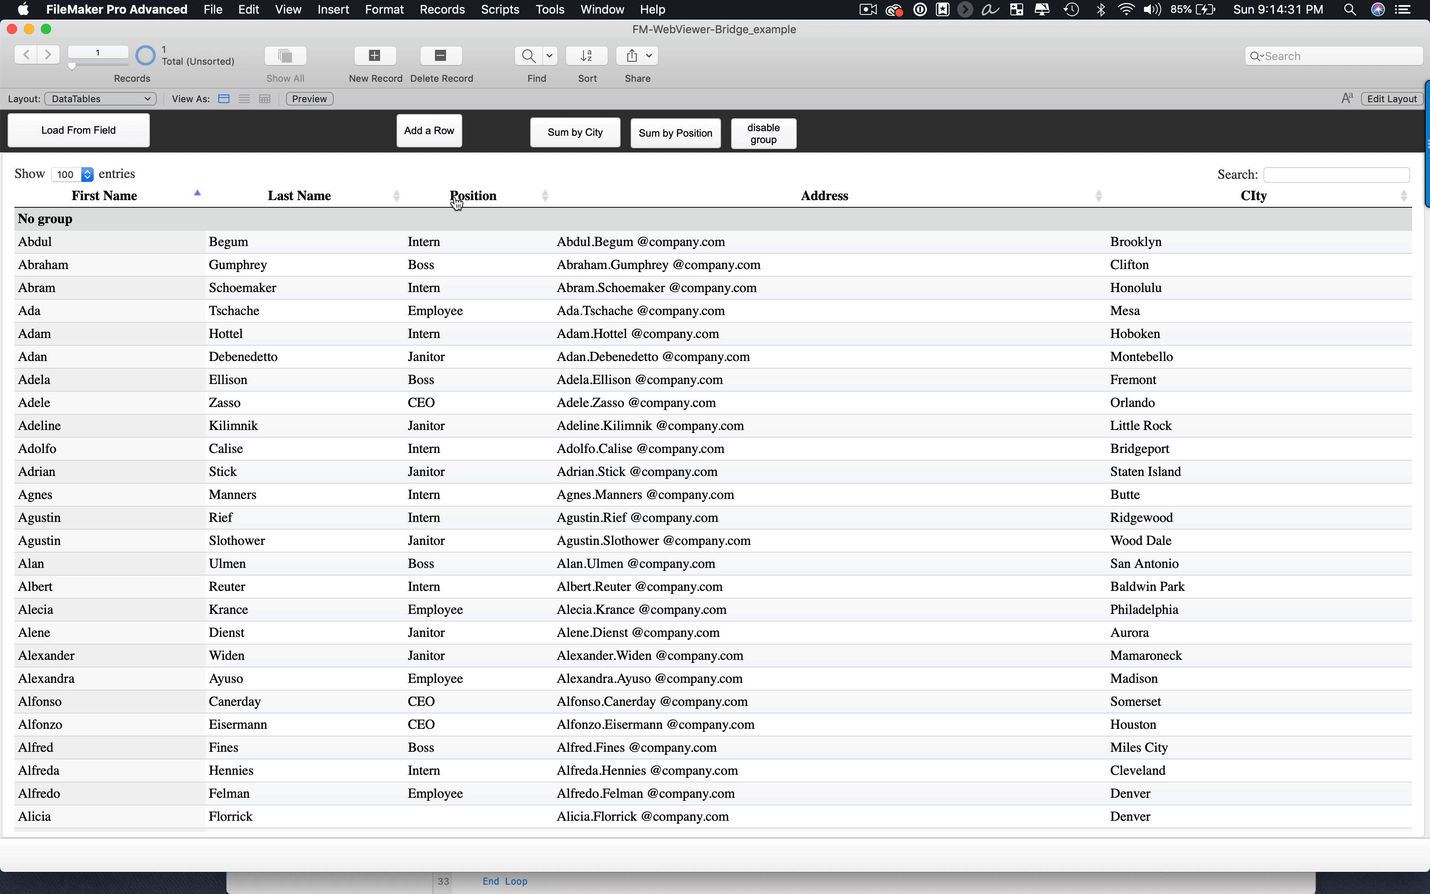Viewport: 1430px width, 894px height.
Task: Click Load From Field button
Action: click(x=79, y=130)
